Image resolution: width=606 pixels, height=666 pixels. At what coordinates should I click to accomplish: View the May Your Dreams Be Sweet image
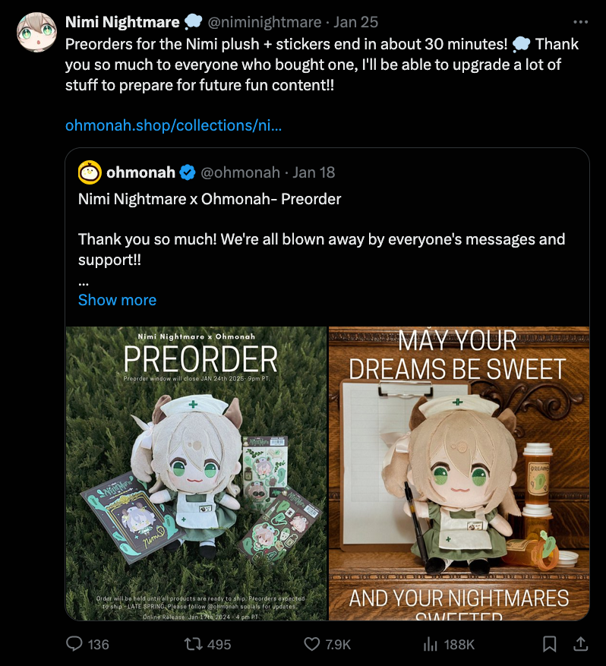coord(459,473)
